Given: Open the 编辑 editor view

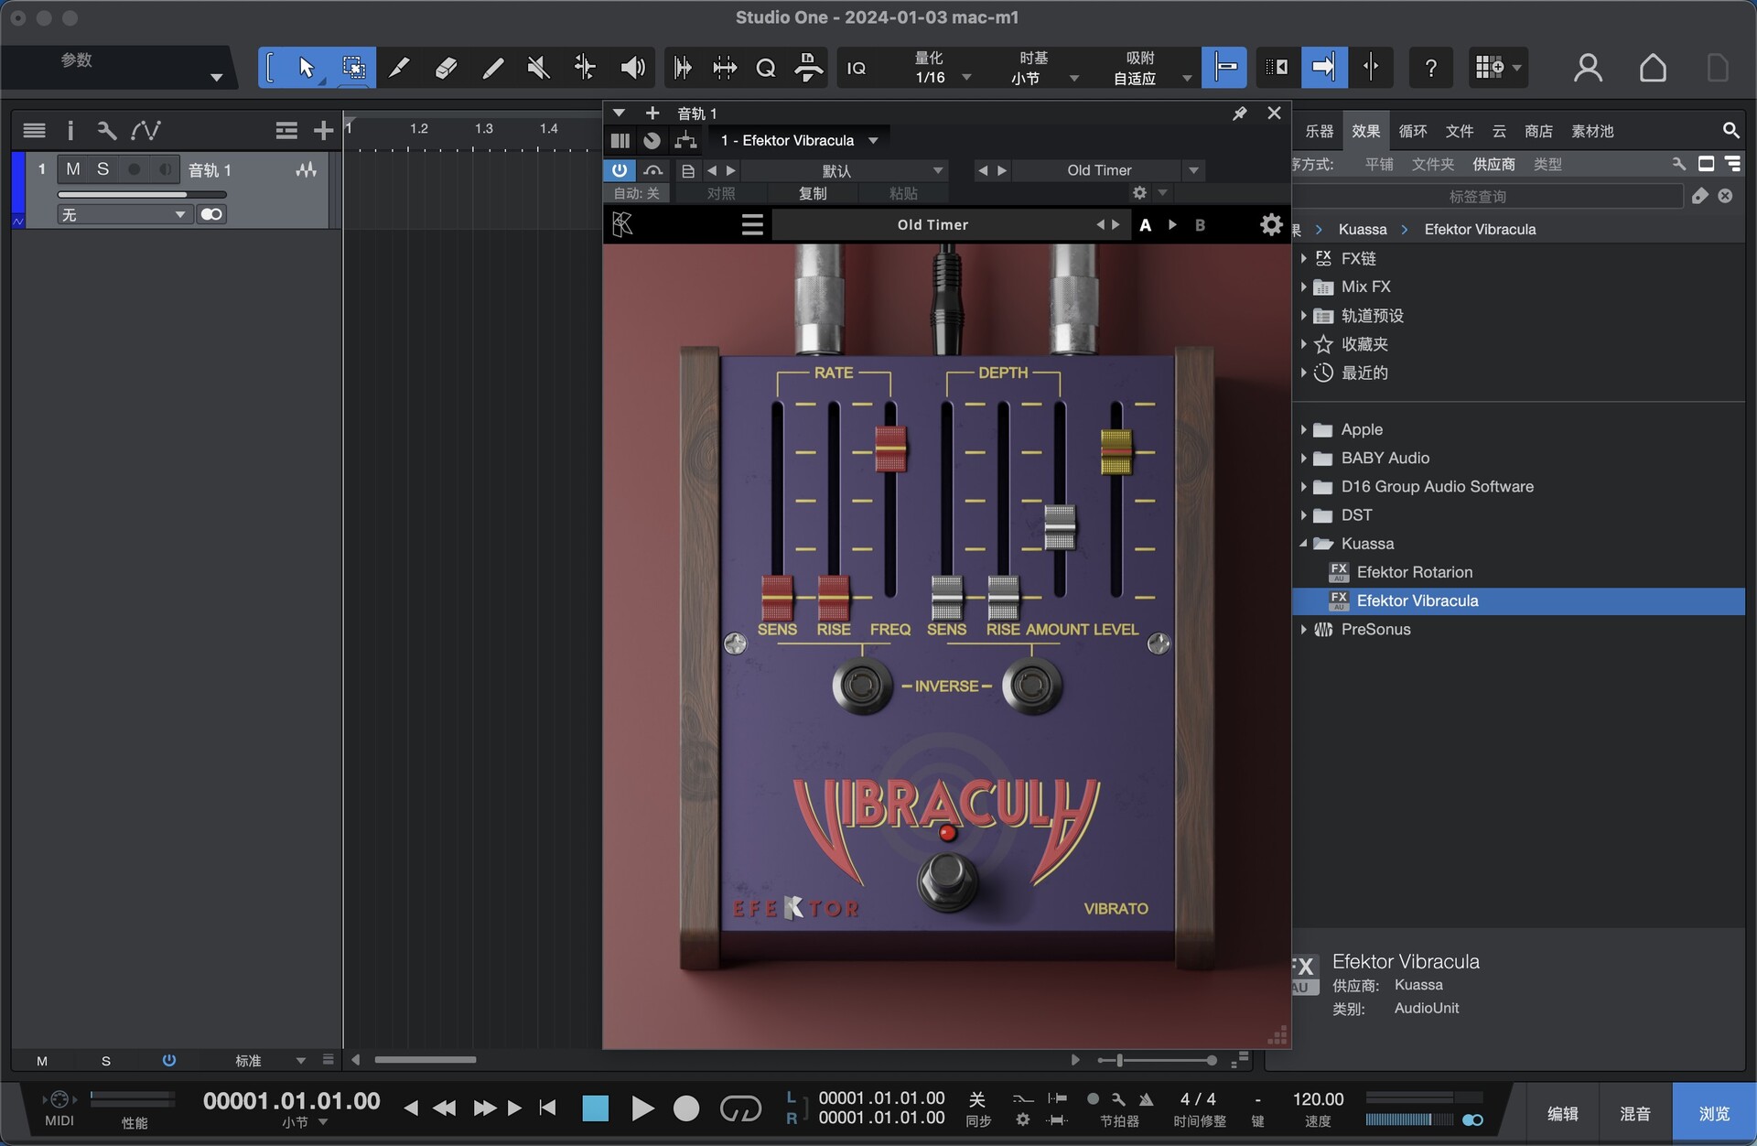Looking at the screenshot, I should (1562, 1114).
